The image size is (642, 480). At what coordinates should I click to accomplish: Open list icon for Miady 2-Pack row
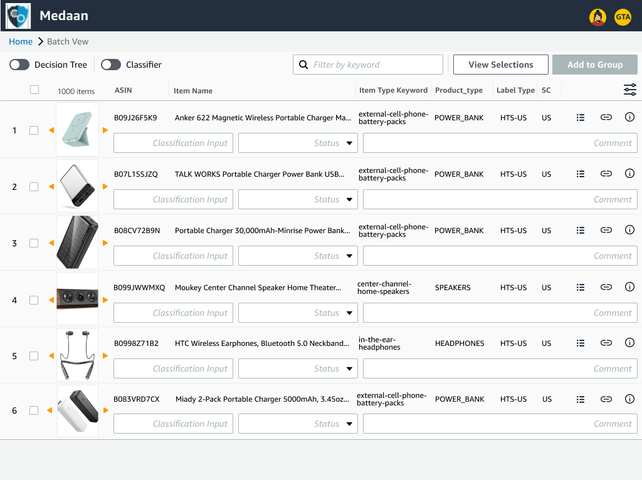580,399
